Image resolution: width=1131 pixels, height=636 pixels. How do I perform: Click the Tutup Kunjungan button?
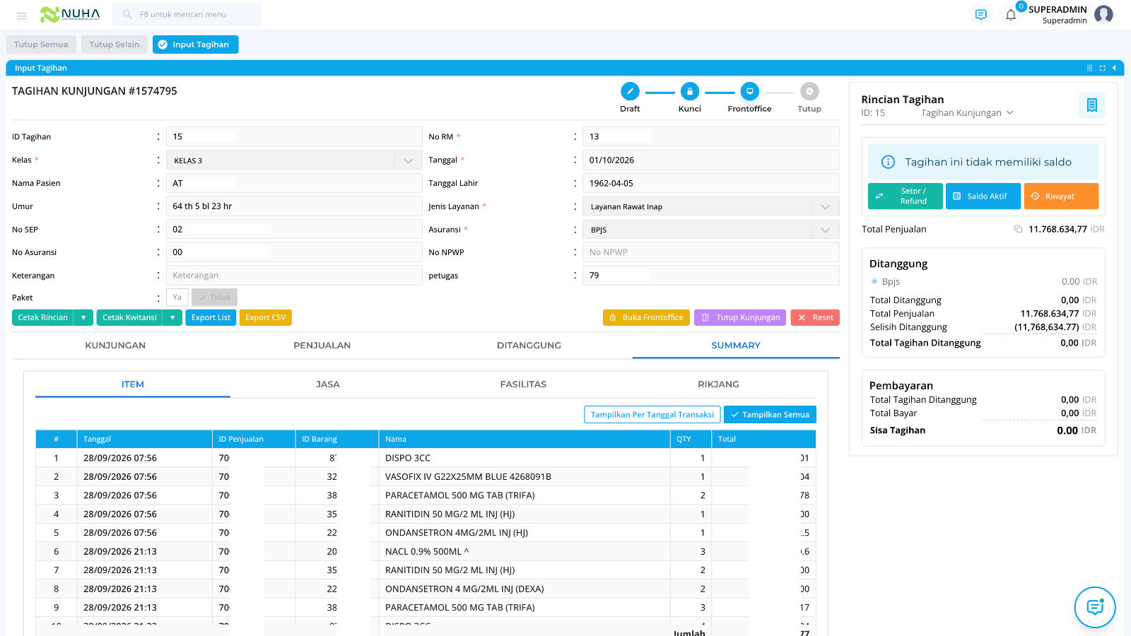741,318
